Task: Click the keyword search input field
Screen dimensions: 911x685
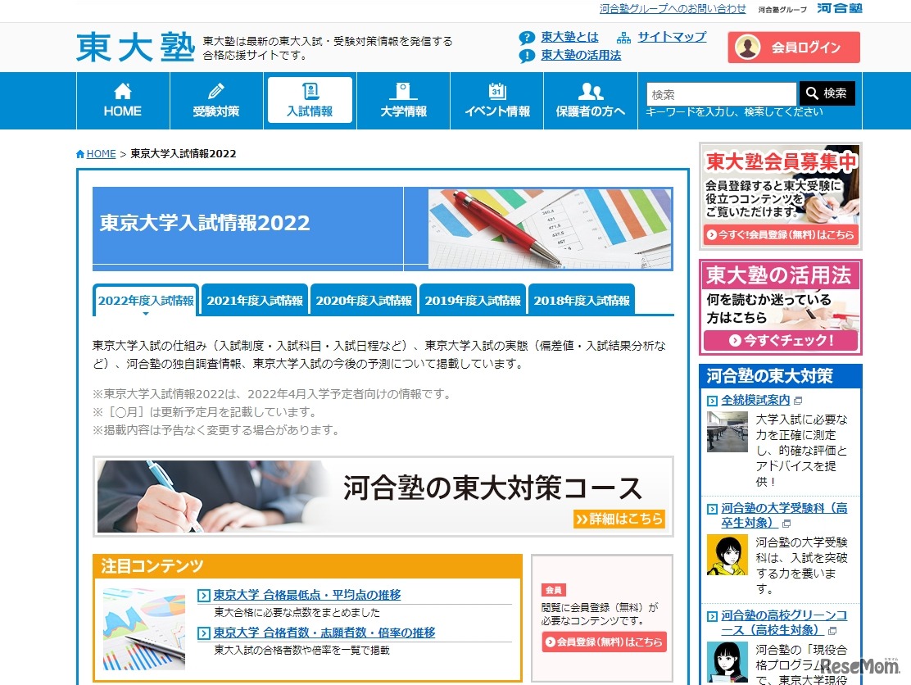Action: 719,93
